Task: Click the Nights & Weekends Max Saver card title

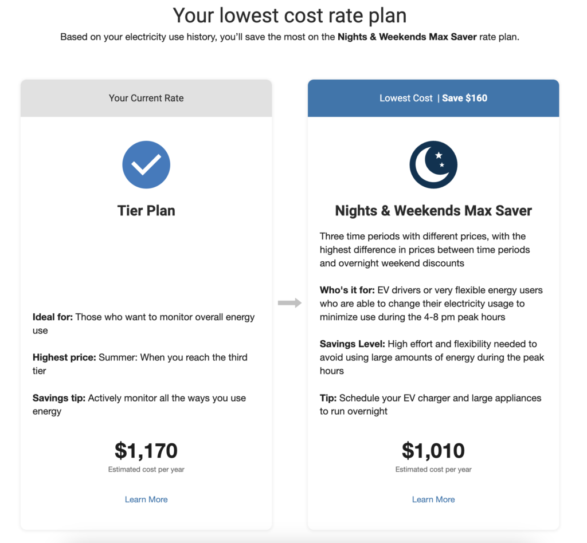Action: 433,211
